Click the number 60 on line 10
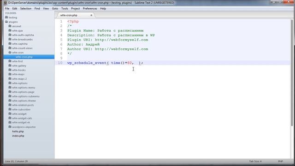This screenshot has width=295, height=166. tap(130, 63)
